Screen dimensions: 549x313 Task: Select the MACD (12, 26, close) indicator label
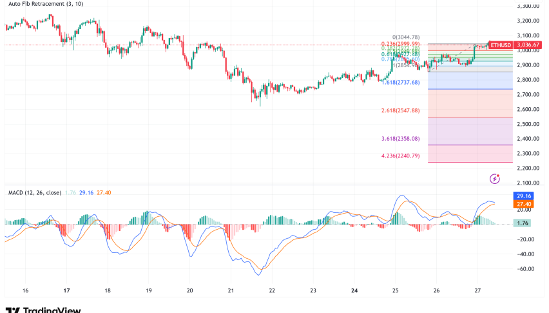(35, 192)
